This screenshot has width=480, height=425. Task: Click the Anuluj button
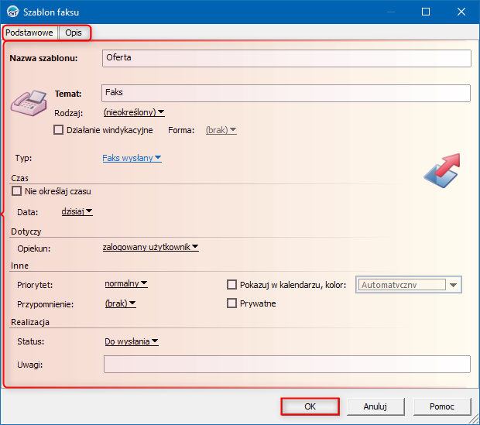[x=375, y=406]
